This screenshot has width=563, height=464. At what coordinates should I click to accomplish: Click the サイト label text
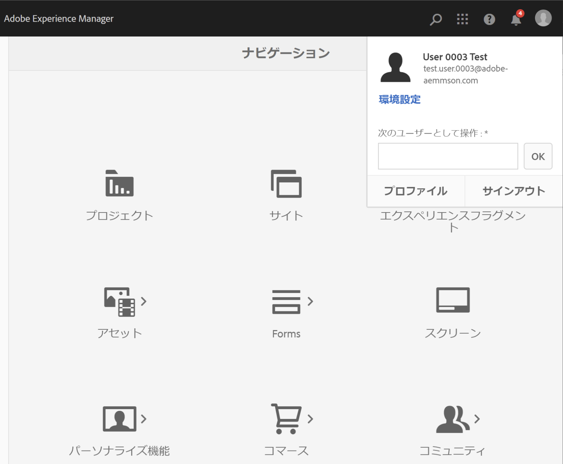286,215
